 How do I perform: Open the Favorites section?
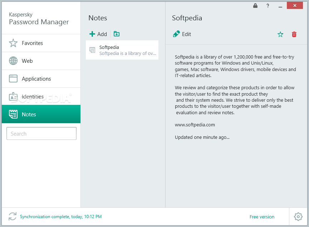41,43
